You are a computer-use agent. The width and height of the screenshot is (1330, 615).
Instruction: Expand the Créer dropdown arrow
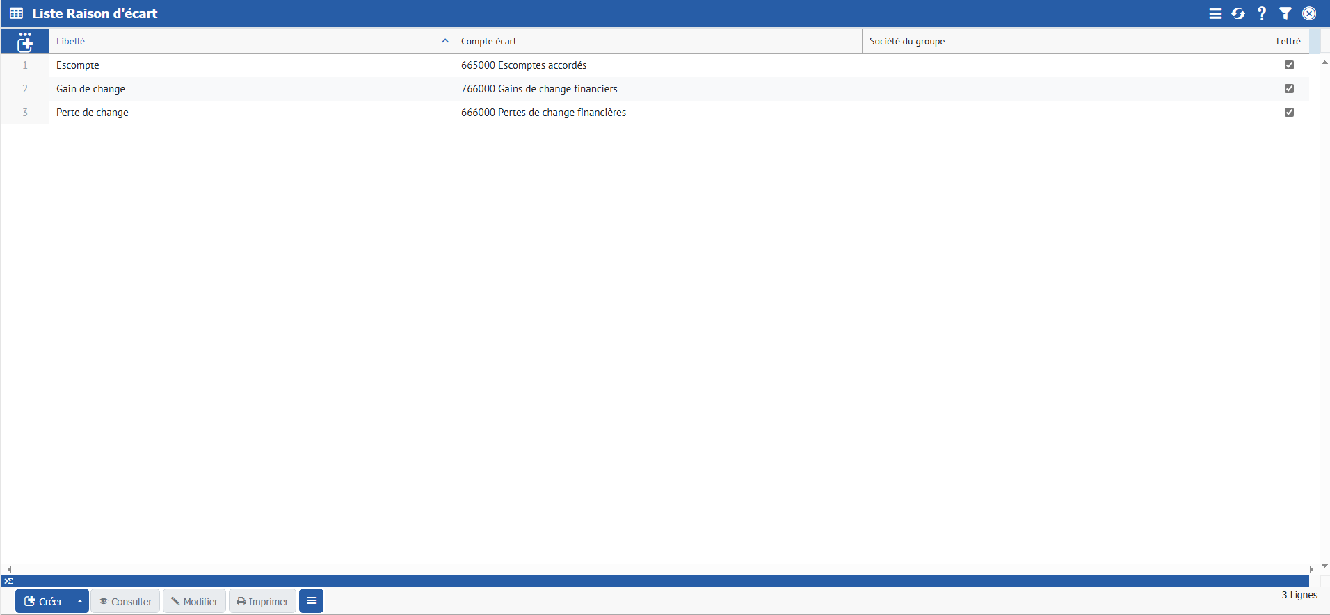coord(80,602)
